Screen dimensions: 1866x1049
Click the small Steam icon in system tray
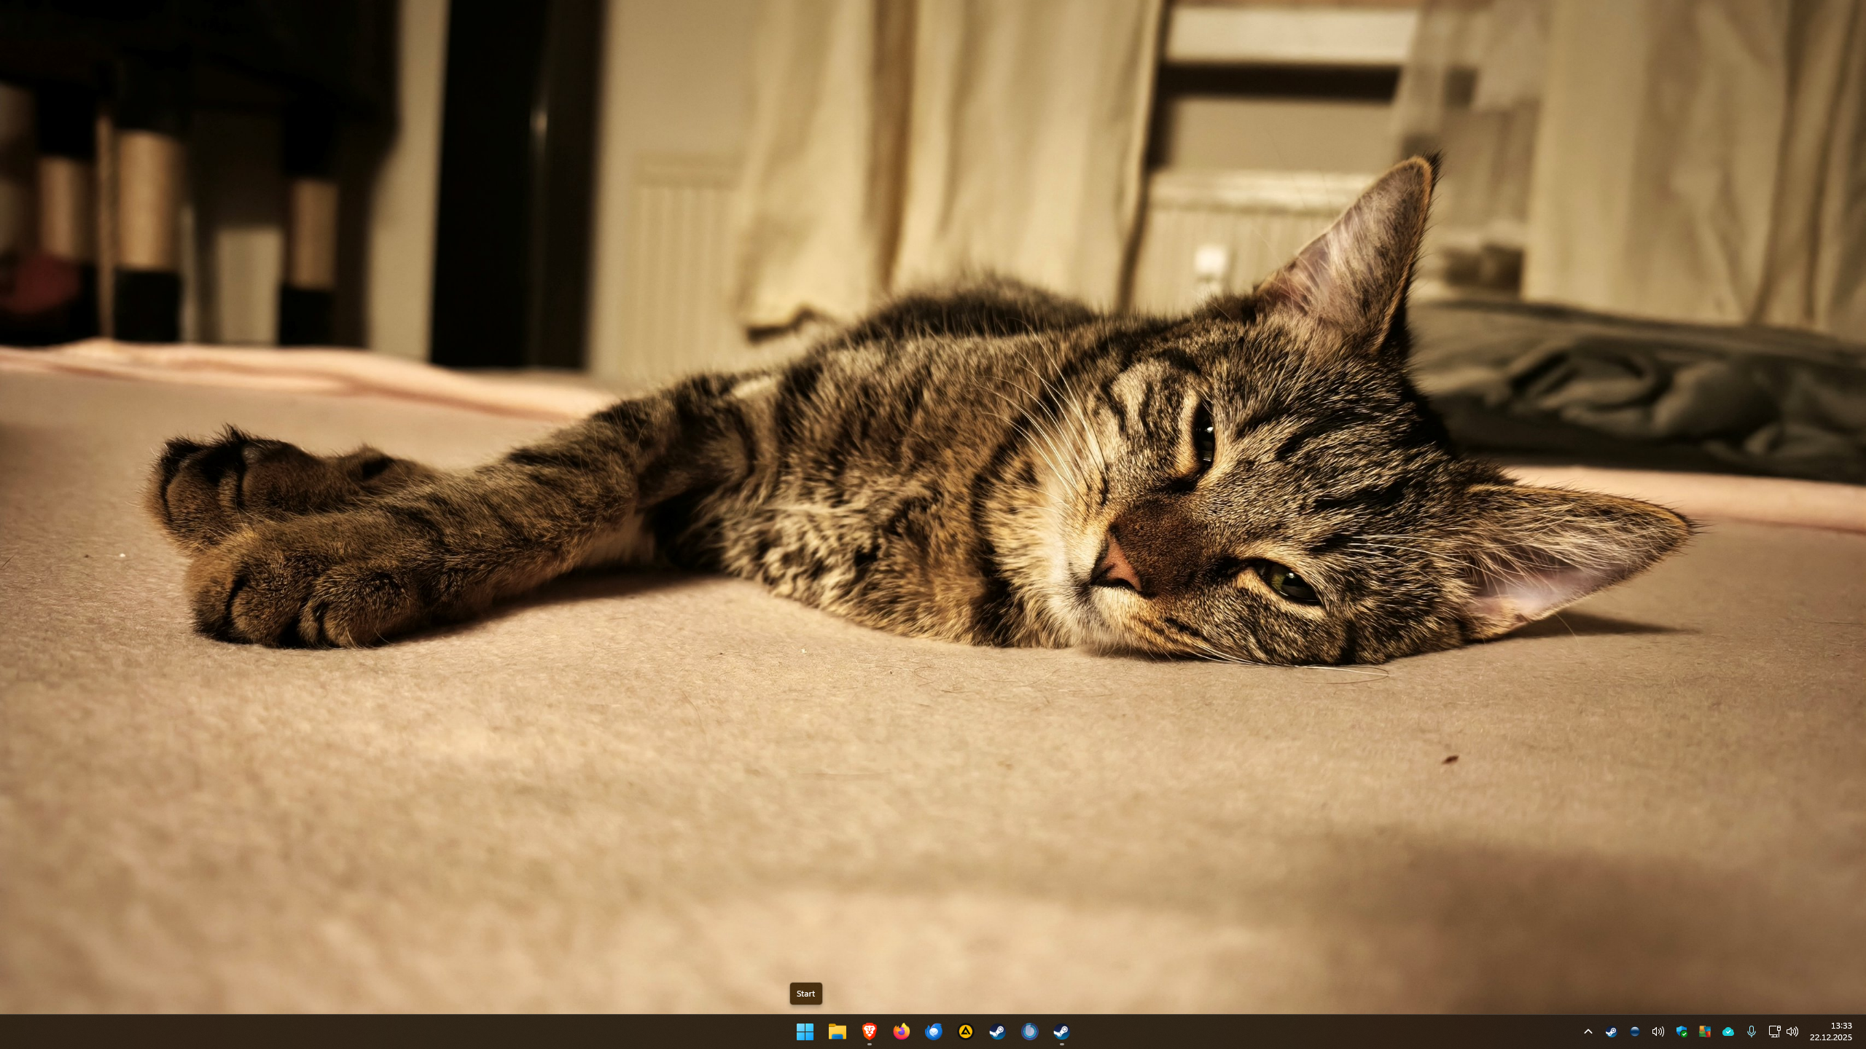[1612, 1032]
